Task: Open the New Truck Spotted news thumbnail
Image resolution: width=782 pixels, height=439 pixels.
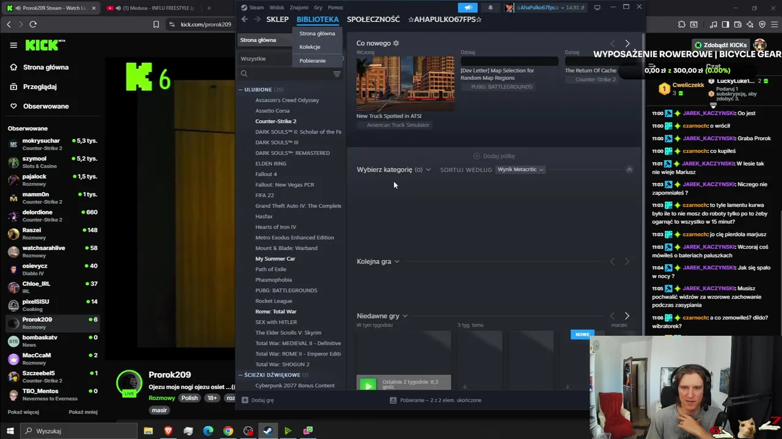Action: [405, 84]
